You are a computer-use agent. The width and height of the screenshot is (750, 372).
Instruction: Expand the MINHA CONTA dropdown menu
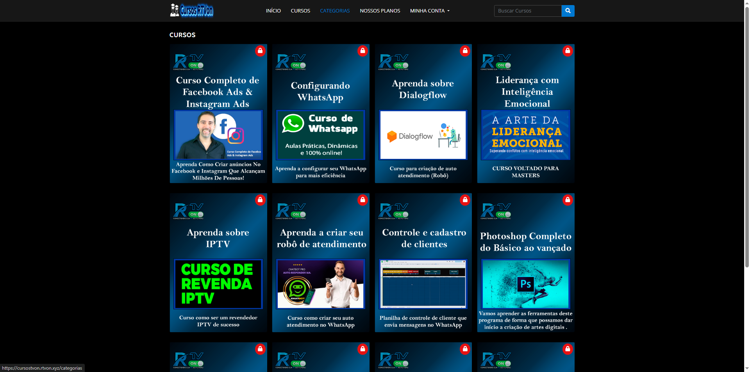coord(430,11)
